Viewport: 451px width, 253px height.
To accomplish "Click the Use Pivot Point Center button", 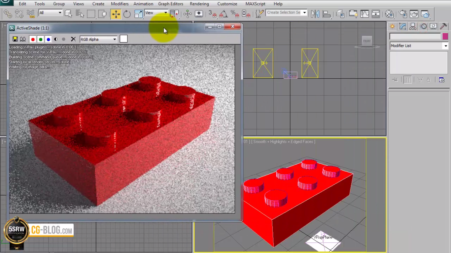I will point(174,14).
